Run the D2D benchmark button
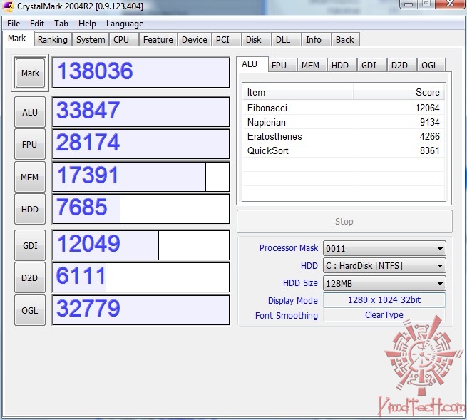467x420 pixels. pos(30,277)
